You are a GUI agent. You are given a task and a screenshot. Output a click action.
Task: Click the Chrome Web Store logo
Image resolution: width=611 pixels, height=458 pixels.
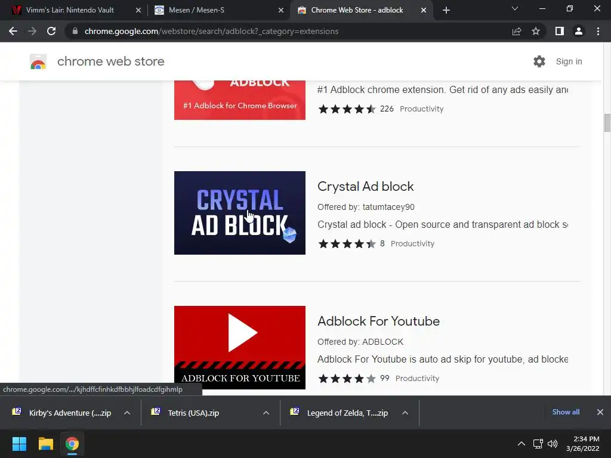38,61
